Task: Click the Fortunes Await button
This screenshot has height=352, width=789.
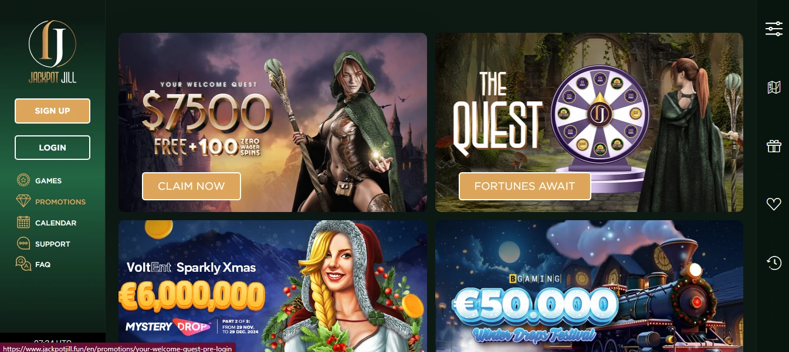Action: point(524,186)
